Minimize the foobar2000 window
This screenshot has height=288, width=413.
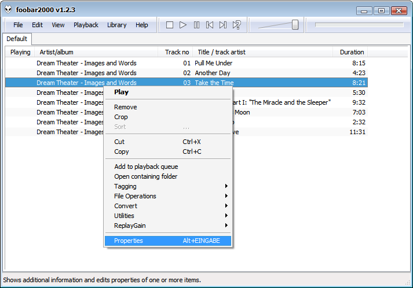pyautogui.click(x=364, y=11)
